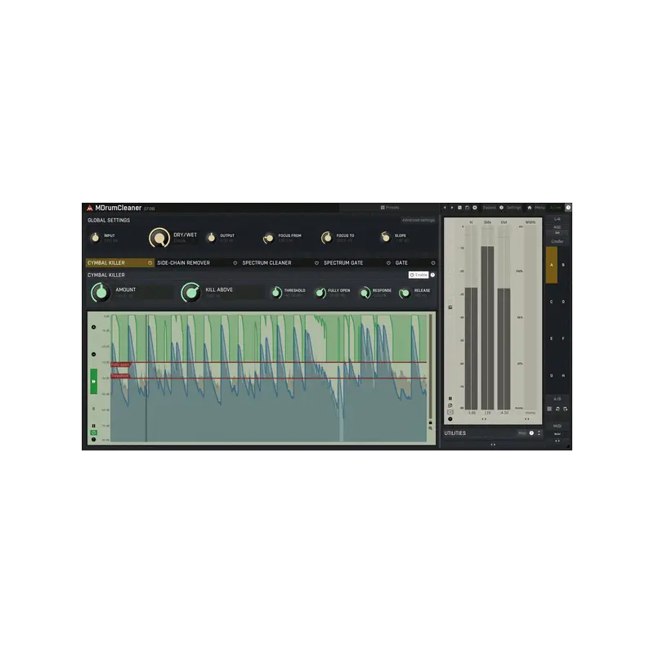
Task: Select preset slot C
Action: 551,302
